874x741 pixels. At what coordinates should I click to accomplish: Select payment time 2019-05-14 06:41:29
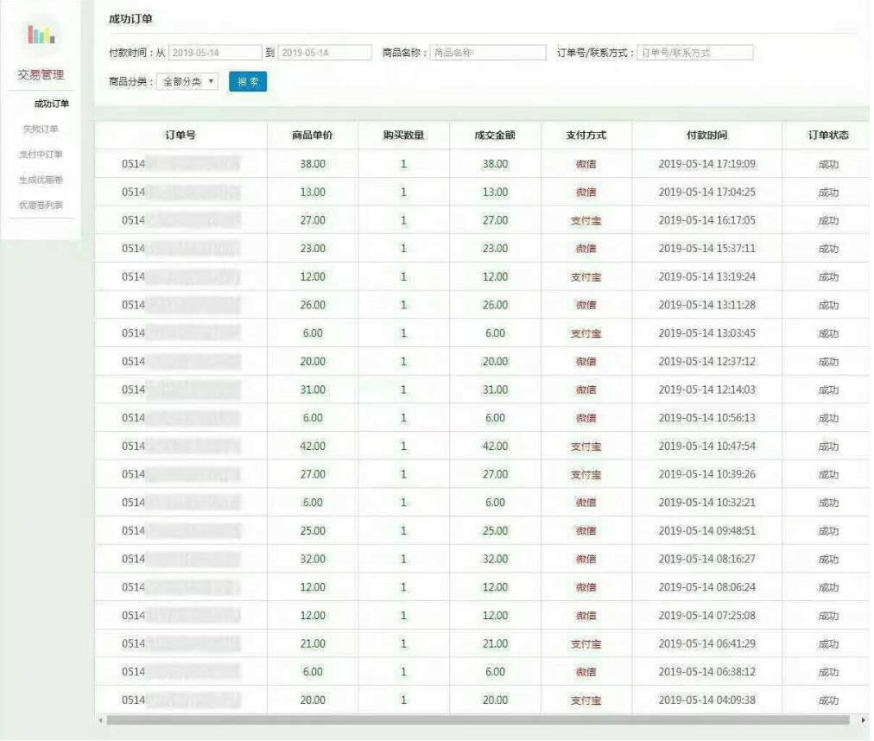(706, 643)
